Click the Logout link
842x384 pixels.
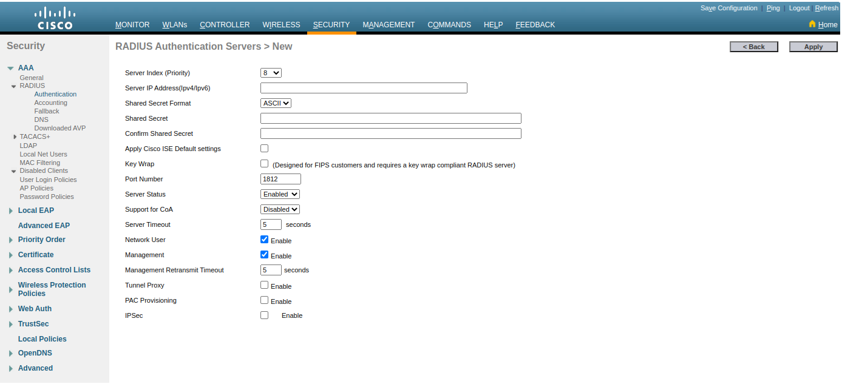tap(800, 8)
